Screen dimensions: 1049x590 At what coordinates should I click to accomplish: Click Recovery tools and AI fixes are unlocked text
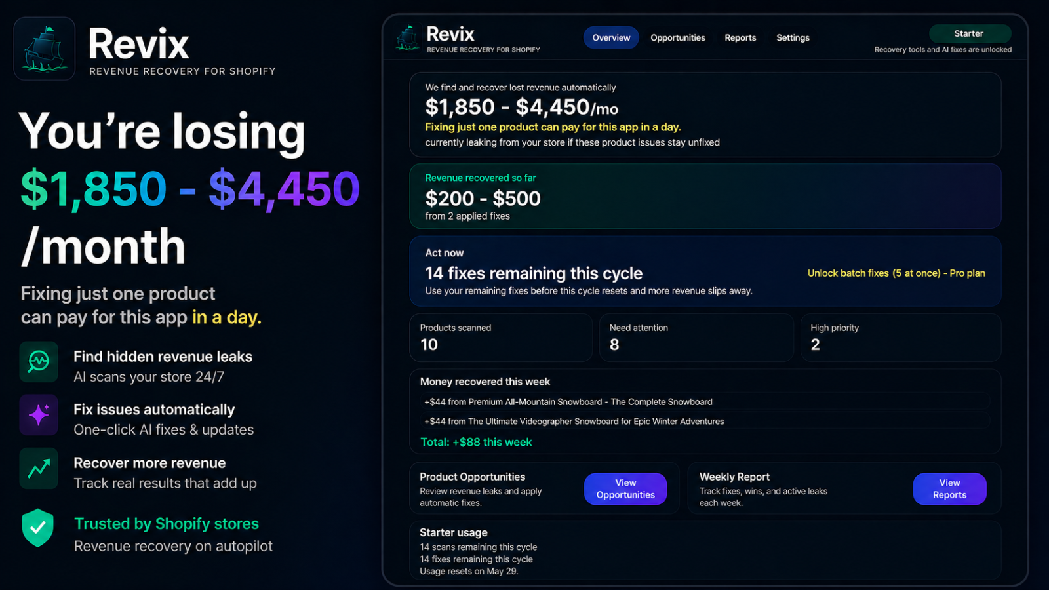pyautogui.click(x=943, y=50)
